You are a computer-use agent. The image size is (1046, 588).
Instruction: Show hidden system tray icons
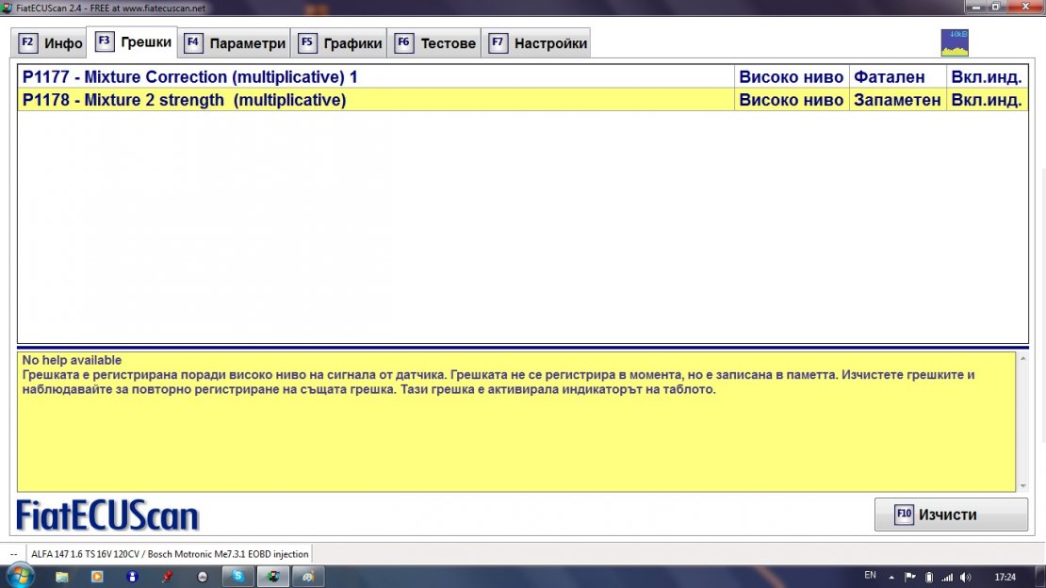(x=891, y=577)
